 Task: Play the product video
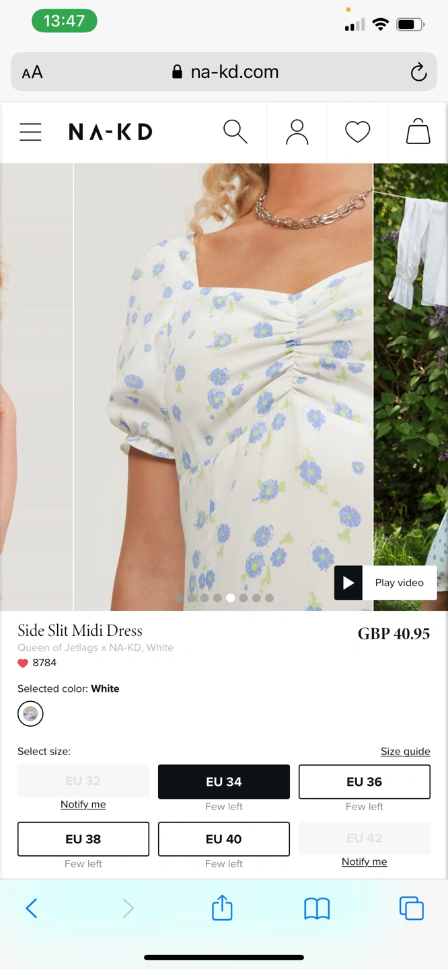click(385, 583)
